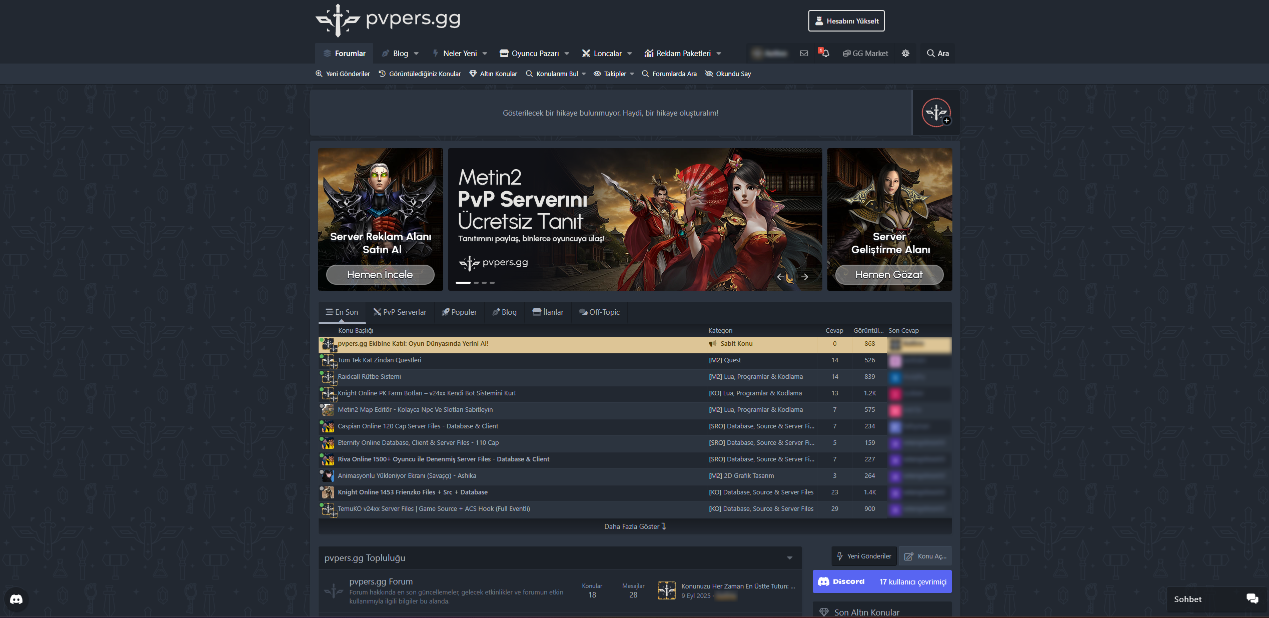Expand the Reklam Paketleri dropdown arrow
Screen dimensions: 1269x618
tap(719, 54)
